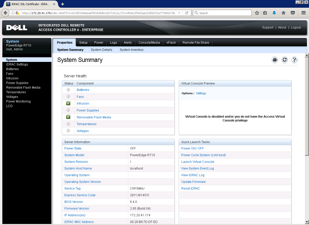Select Fans in the System sidebar

click(10, 74)
